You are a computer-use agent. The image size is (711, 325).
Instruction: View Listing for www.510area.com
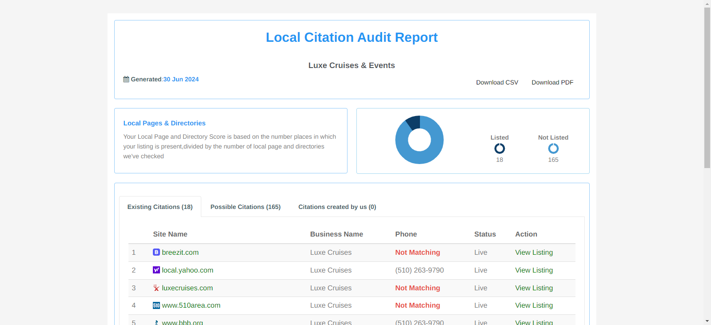coord(534,305)
